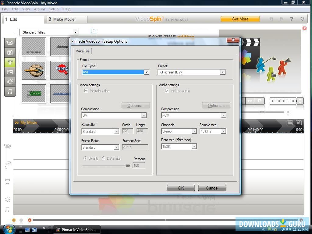The width and height of the screenshot is (312, 234).
Task: Click the timeline view toggle icon
Action: (290, 123)
